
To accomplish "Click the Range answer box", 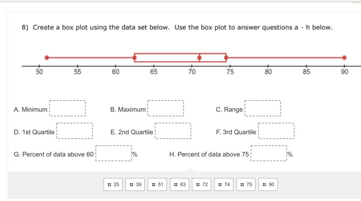I will (263, 108).
